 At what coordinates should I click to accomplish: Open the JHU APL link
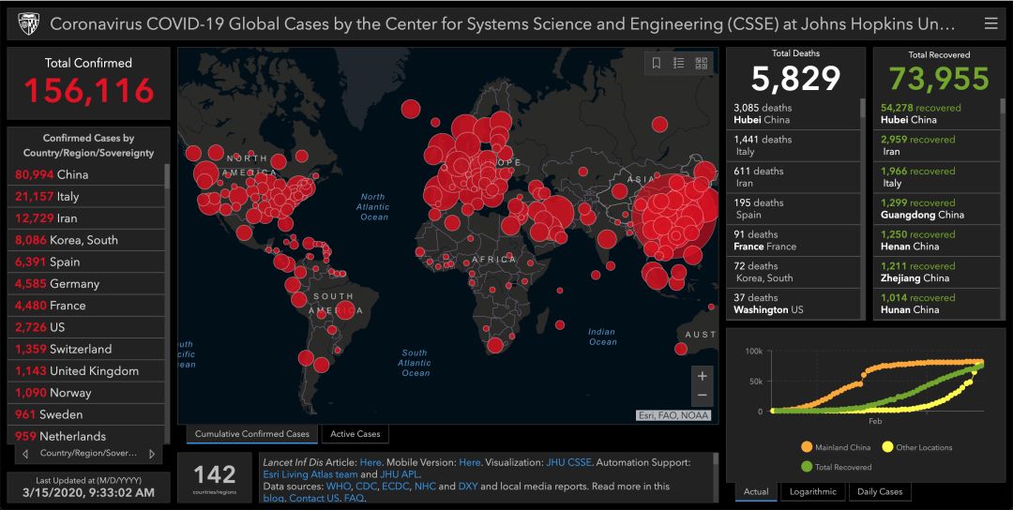coord(400,473)
